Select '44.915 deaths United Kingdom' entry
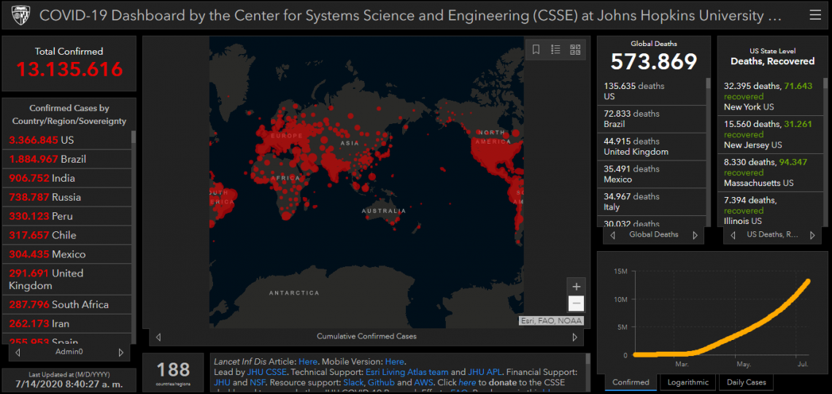The width and height of the screenshot is (832, 394). [x=652, y=147]
